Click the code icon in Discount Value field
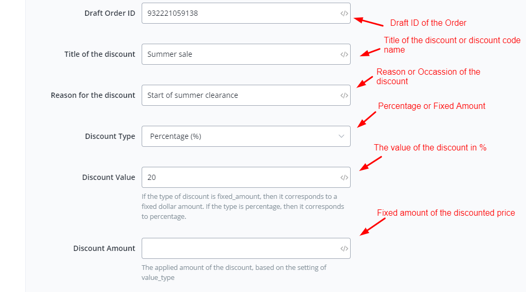Image resolution: width=526 pixels, height=292 pixels. point(344,177)
